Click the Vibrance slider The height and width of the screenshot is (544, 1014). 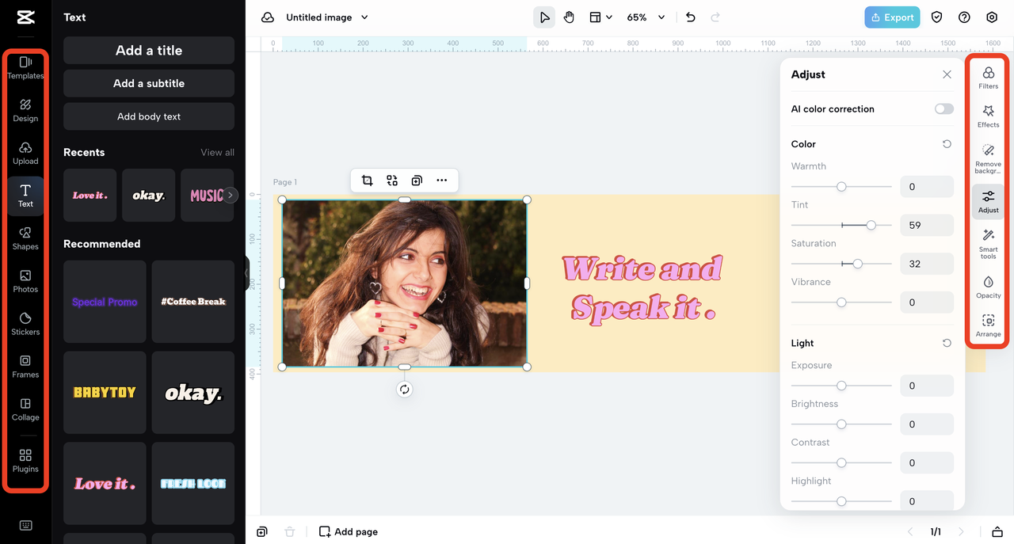(x=841, y=302)
